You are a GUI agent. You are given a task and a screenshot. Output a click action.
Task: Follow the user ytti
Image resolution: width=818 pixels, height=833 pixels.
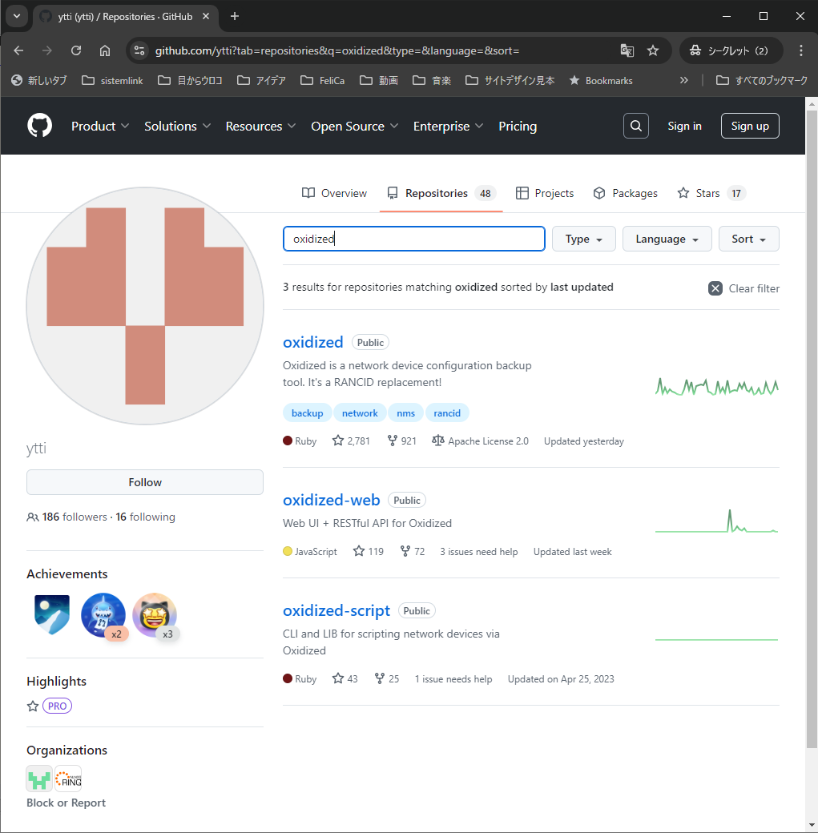point(145,482)
